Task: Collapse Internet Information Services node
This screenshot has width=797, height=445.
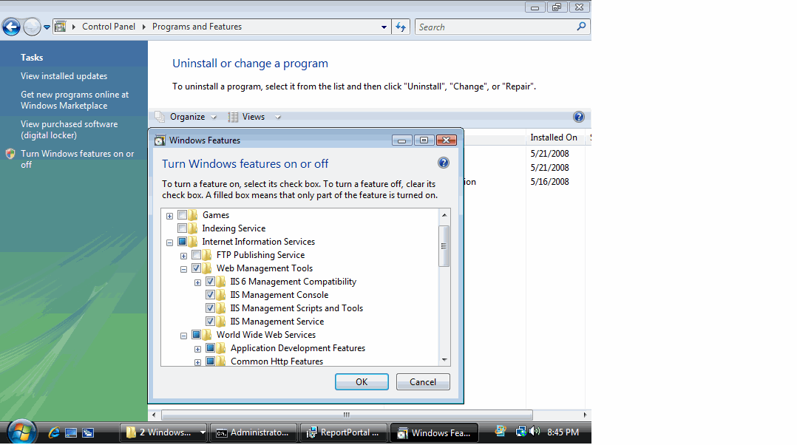Action: pos(170,242)
